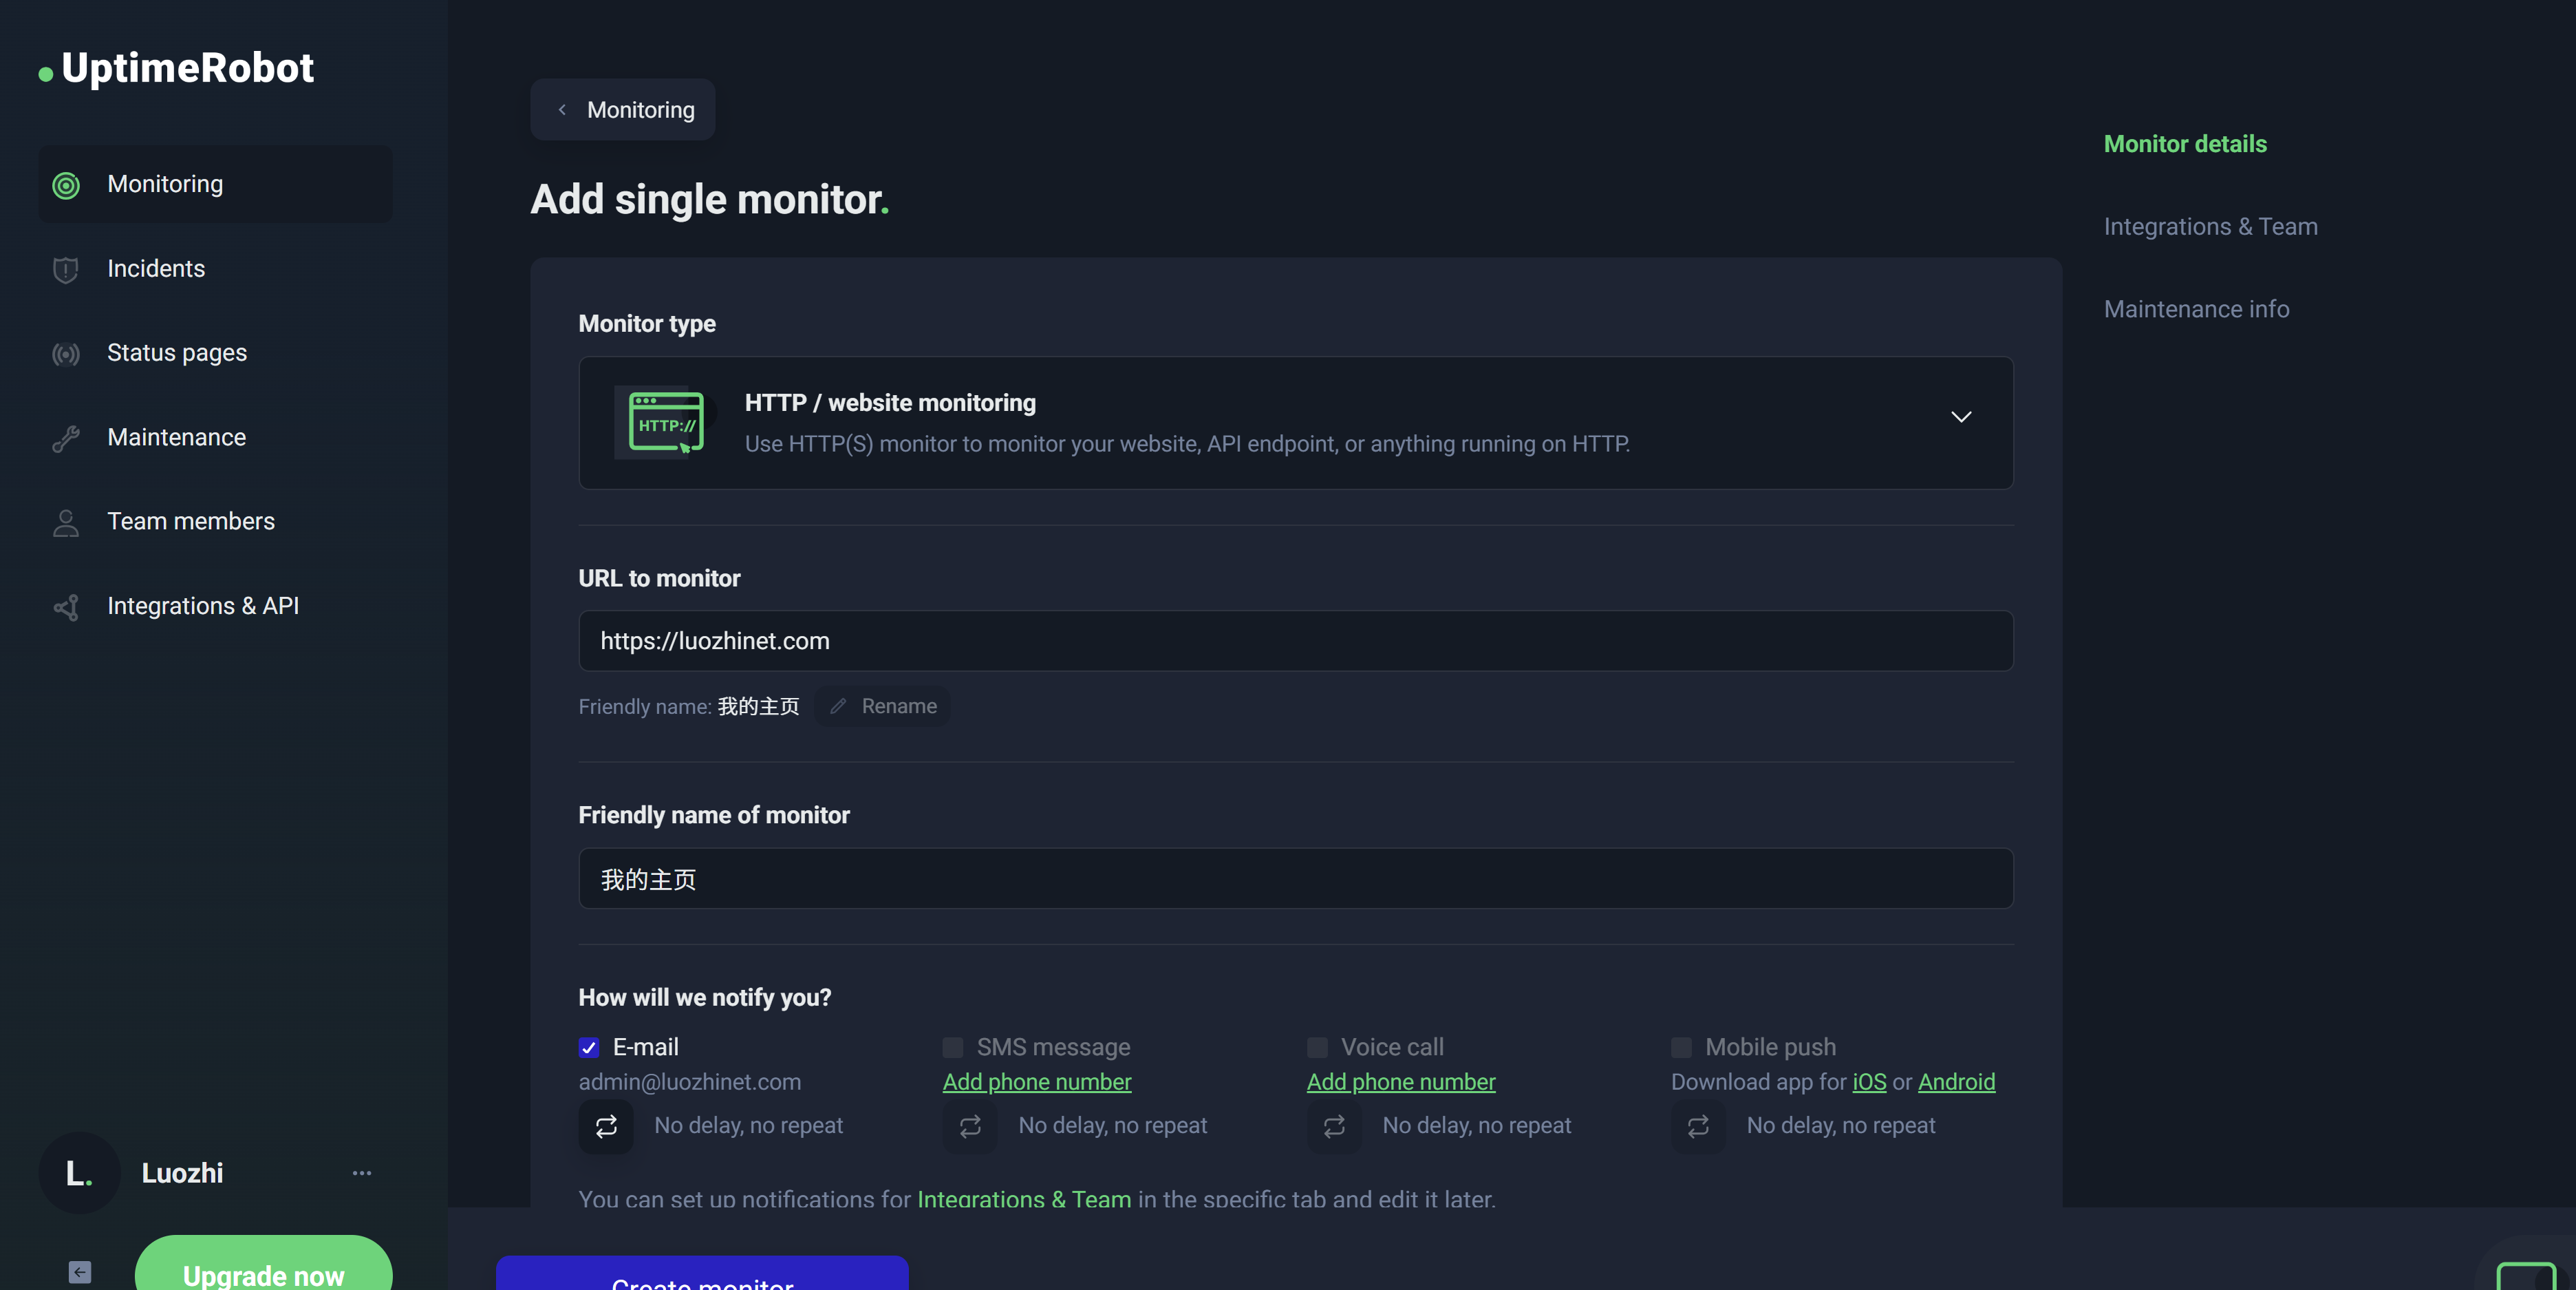Toggle the Voice call checkbox
Screen dimensions: 2576x1290
(x=1317, y=1048)
